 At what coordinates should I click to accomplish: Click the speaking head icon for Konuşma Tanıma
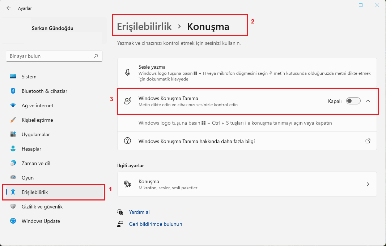[127, 101]
